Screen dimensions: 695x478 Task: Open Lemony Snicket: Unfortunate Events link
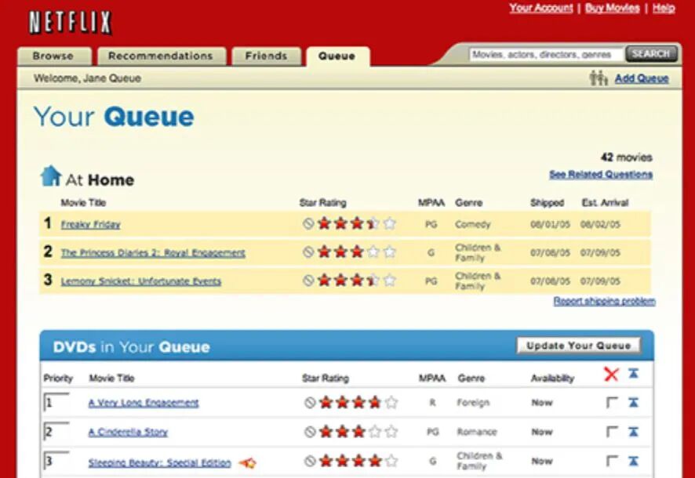click(x=141, y=281)
